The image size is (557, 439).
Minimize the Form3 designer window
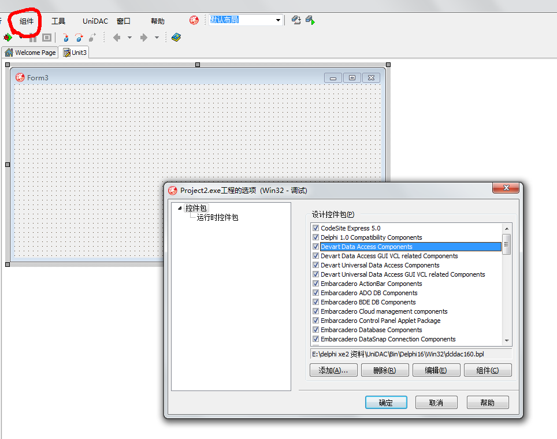pyautogui.click(x=333, y=78)
